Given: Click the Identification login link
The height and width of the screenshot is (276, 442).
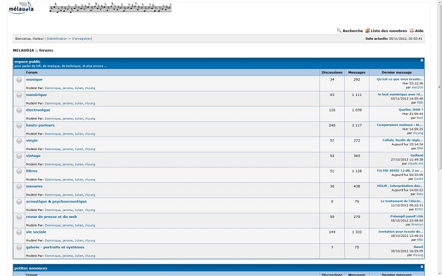Looking at the screenshot, I should [58, 39].
